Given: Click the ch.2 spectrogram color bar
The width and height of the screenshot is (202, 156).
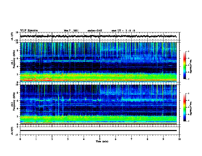Looking at the screenshot, I should click(185, 107).
